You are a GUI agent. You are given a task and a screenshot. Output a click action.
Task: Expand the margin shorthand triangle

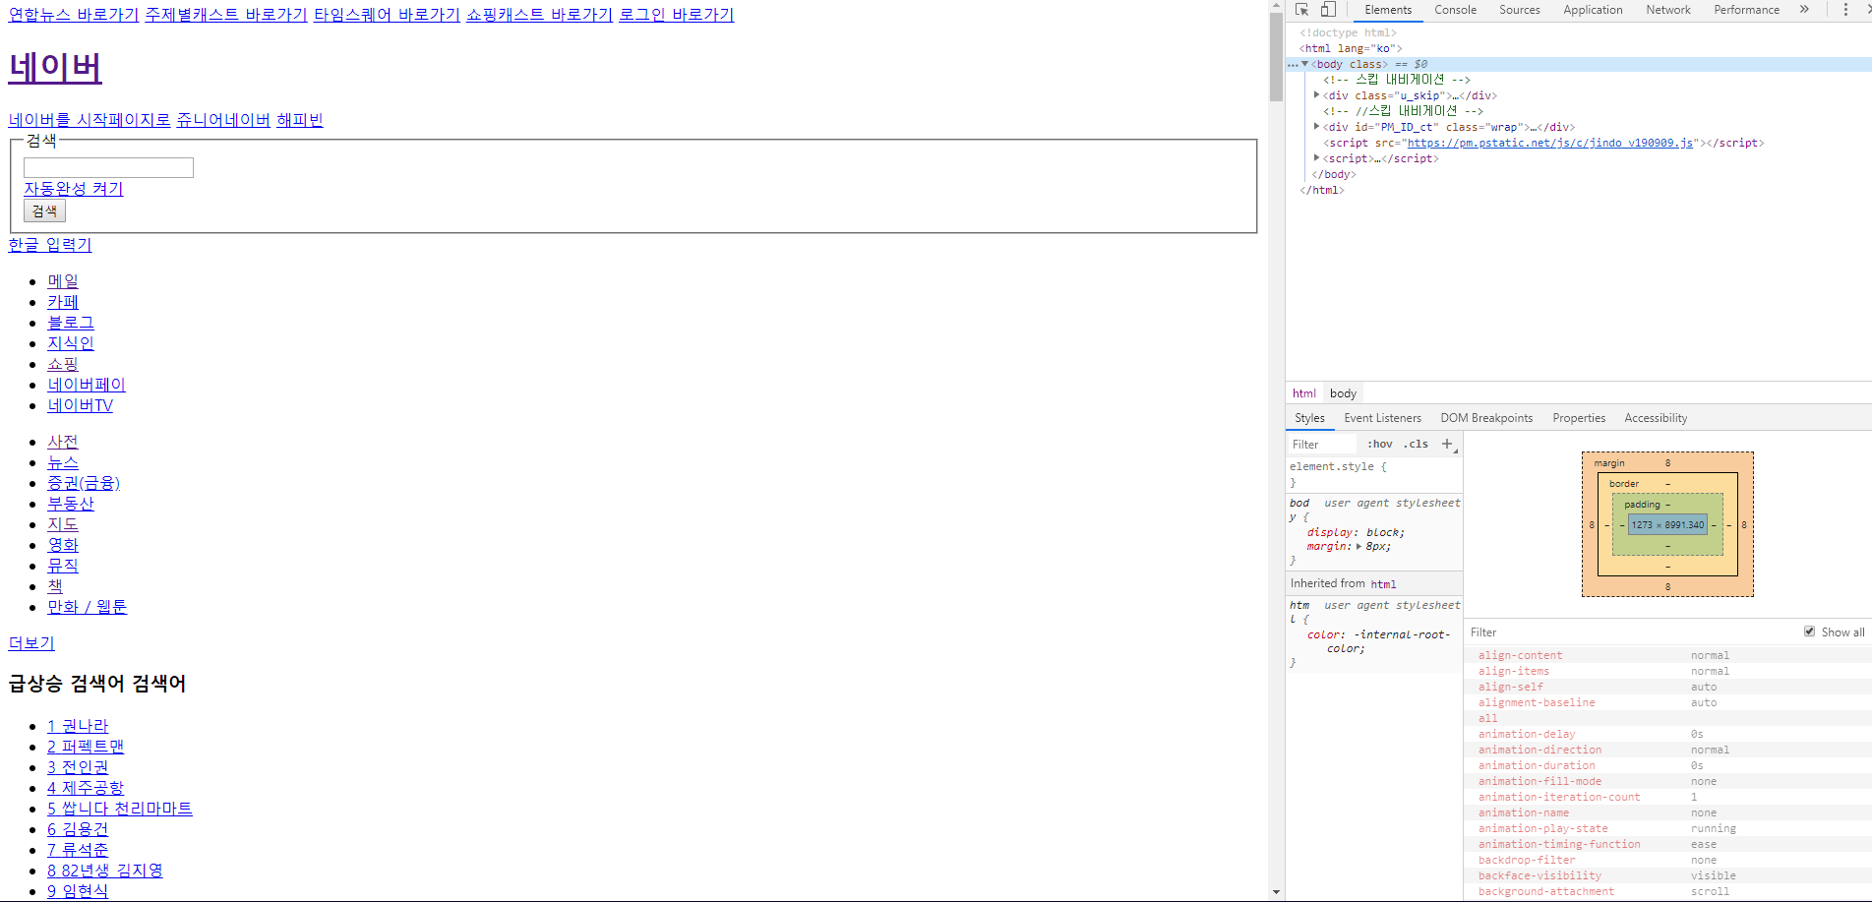pos(1359,547)
